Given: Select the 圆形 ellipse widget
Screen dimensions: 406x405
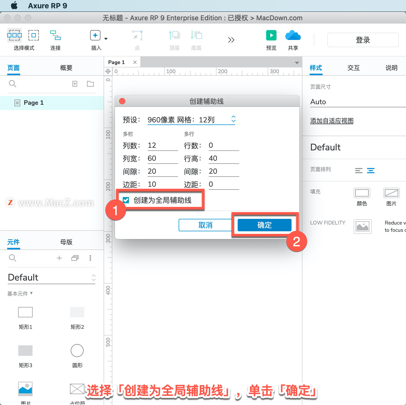Looking at the screenshot, I should (77, 351).
